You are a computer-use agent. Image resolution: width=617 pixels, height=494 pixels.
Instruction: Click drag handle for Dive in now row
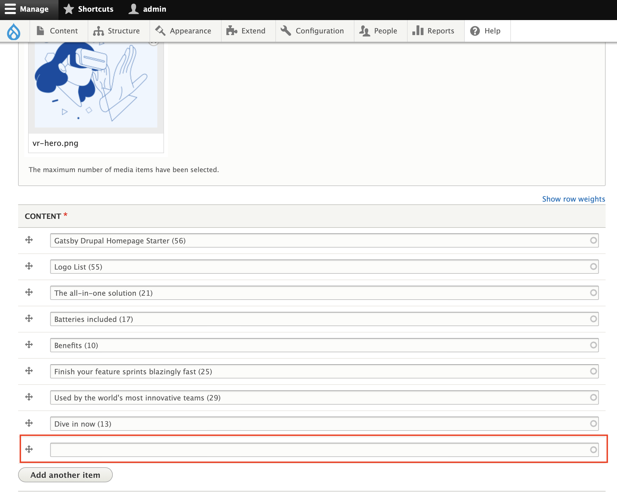[29, 423]
